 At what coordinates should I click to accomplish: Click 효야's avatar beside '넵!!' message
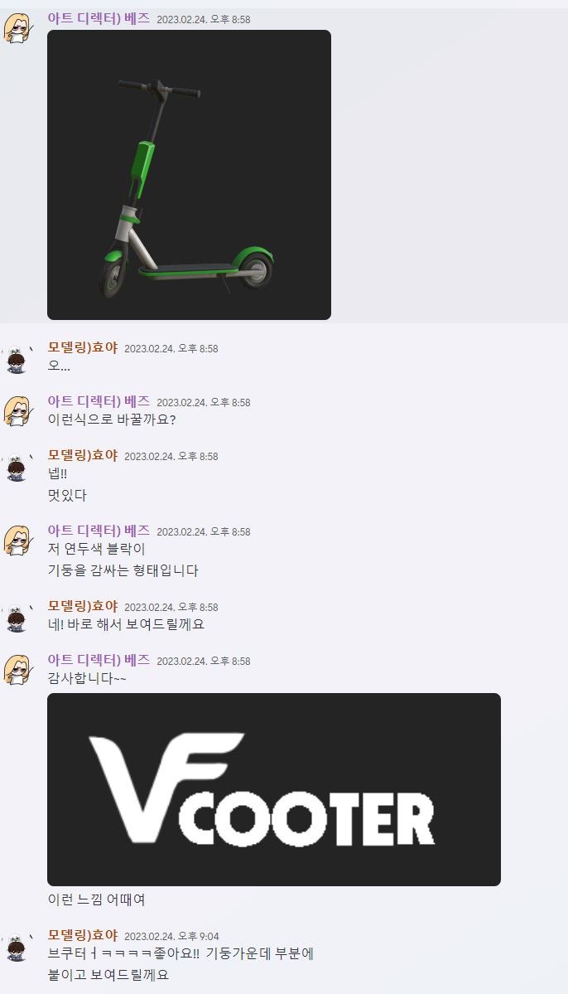17,467
